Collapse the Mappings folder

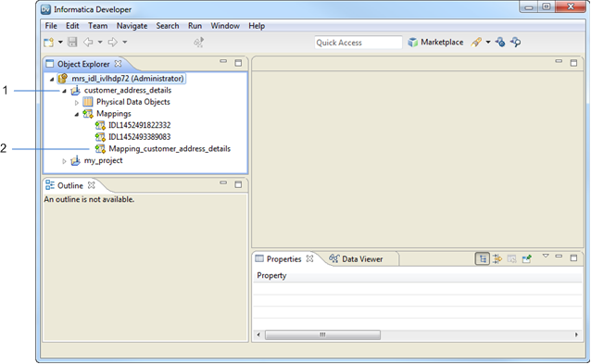click(77, 114)
